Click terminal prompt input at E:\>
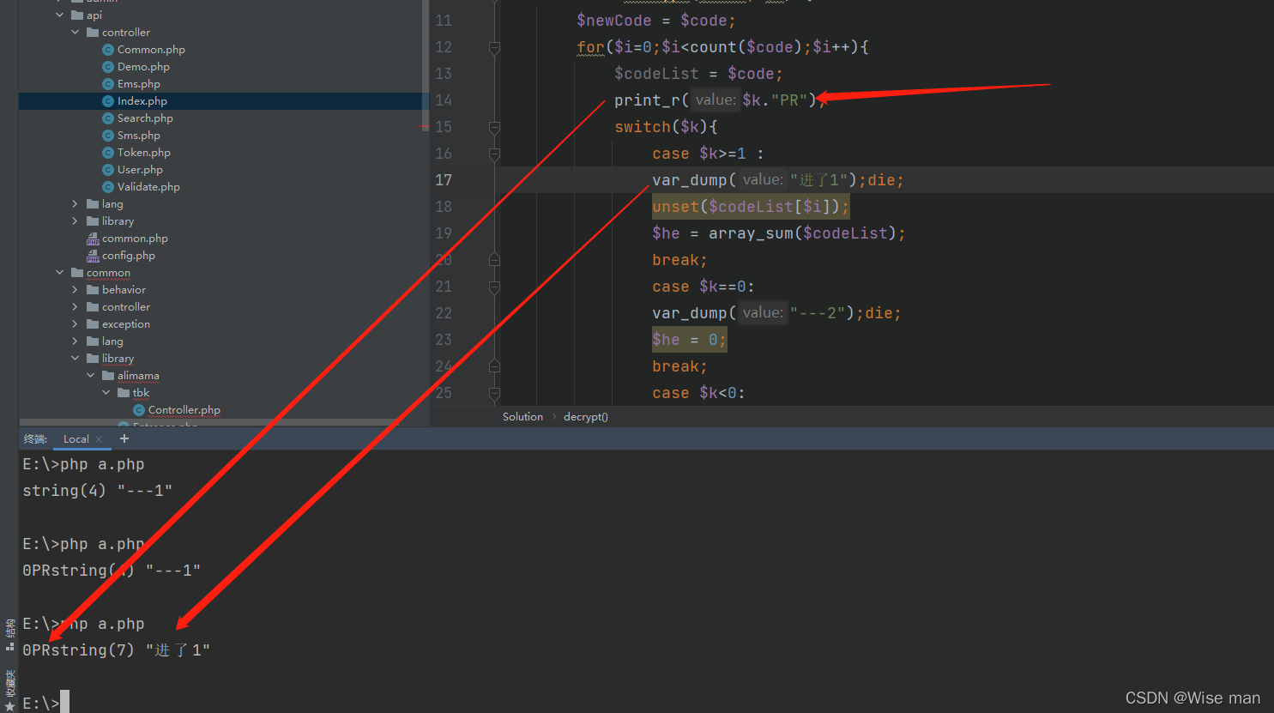This screenshot has height=713, width=1274. click(x=64, y=703)
